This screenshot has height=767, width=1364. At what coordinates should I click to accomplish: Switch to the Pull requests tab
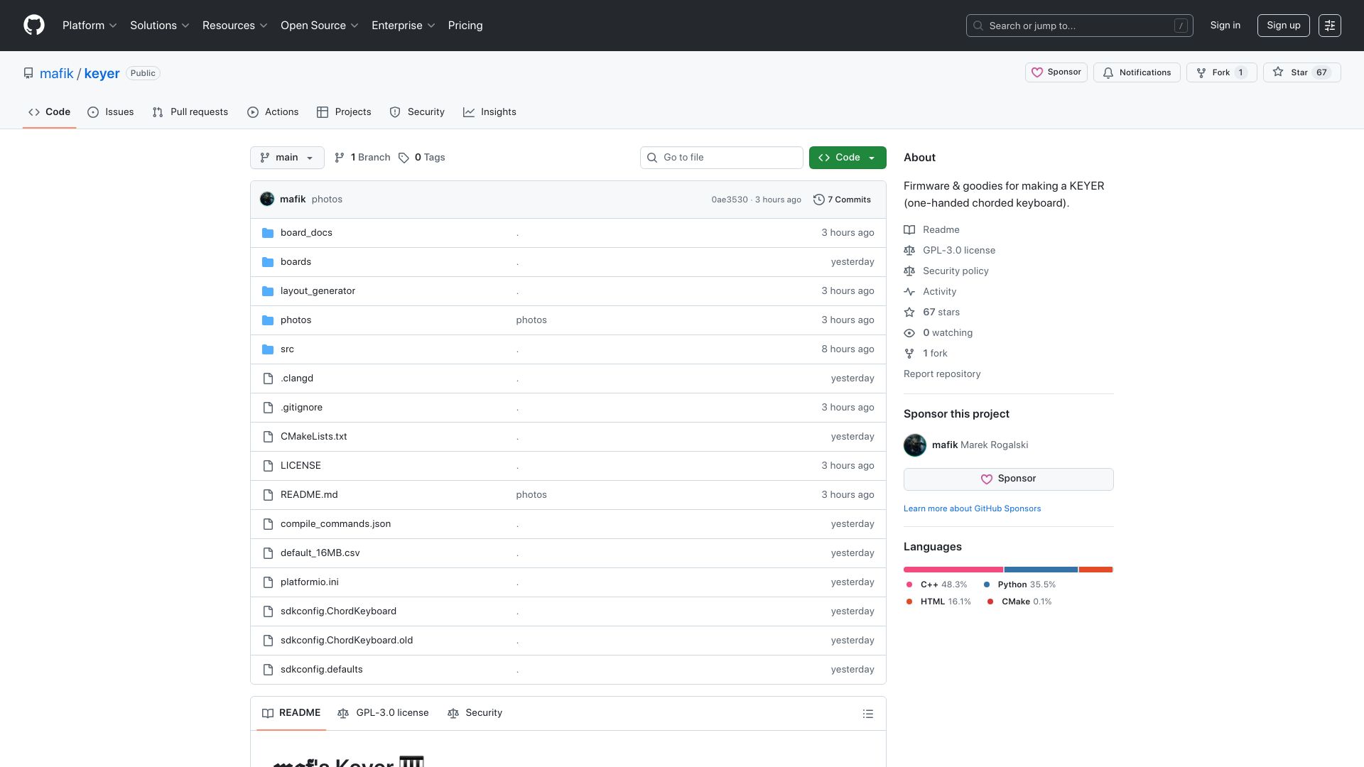(190, 112)
